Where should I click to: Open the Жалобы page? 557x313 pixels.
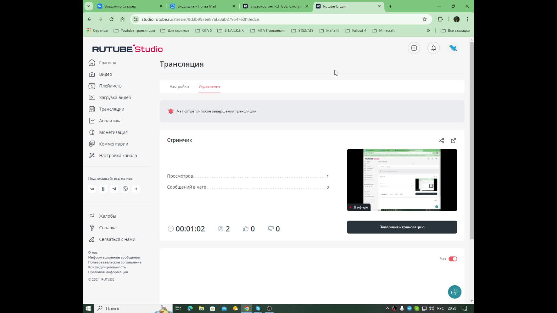[102, 216]
